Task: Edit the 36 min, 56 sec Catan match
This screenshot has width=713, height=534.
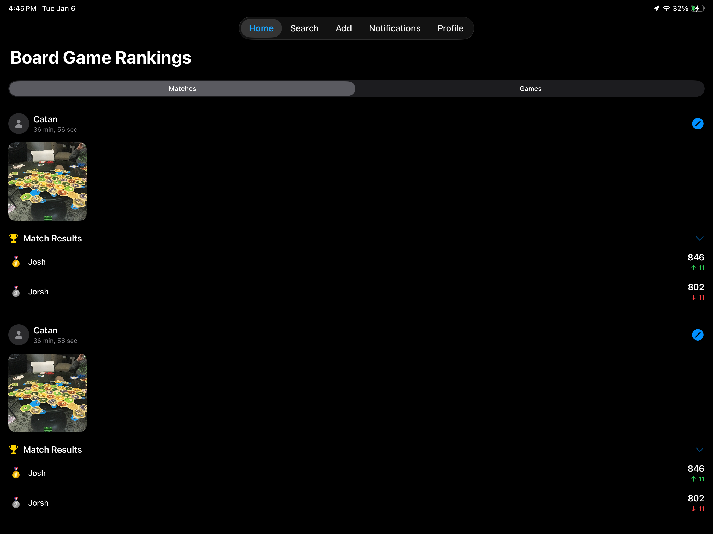Action: 698,124
